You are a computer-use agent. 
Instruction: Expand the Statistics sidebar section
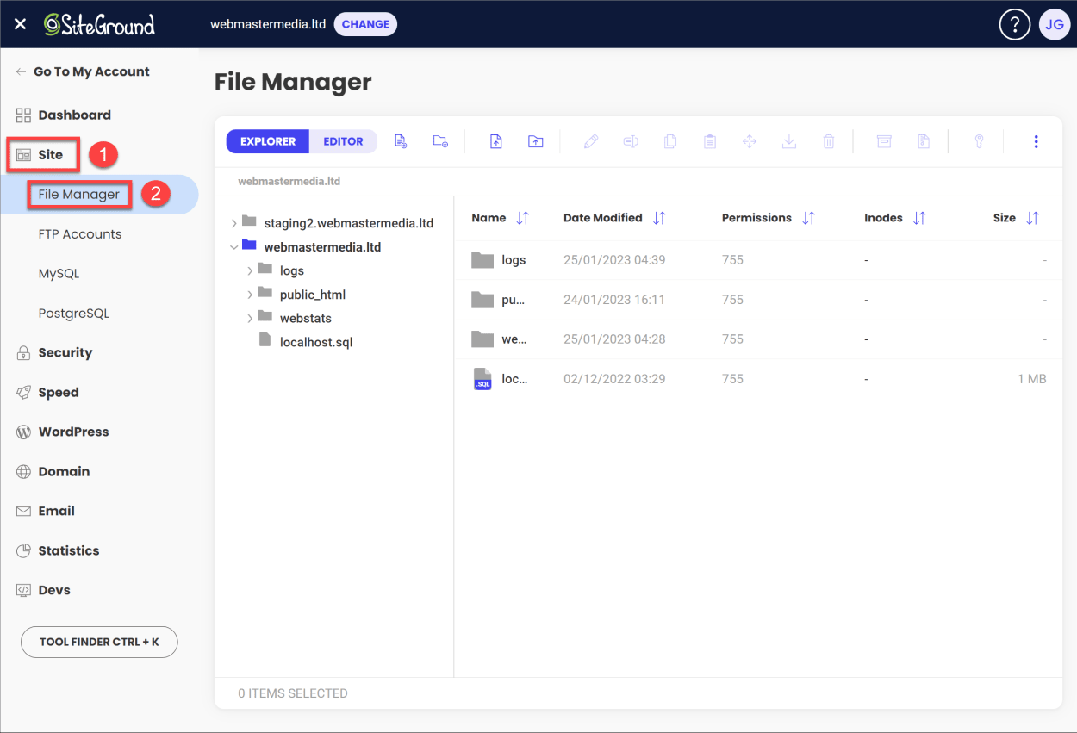[58, 551]
